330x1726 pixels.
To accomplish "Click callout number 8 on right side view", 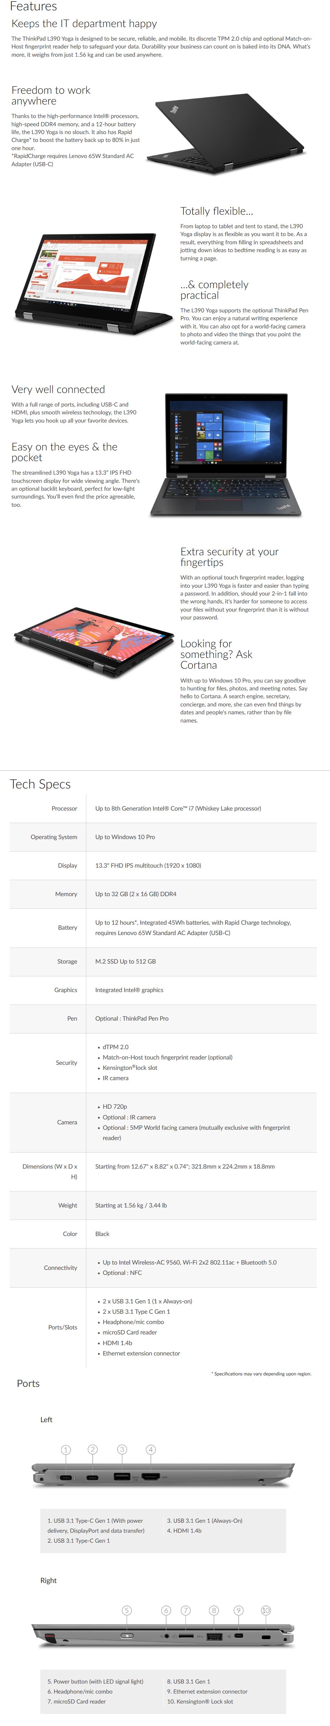I will click(214, 1610).
